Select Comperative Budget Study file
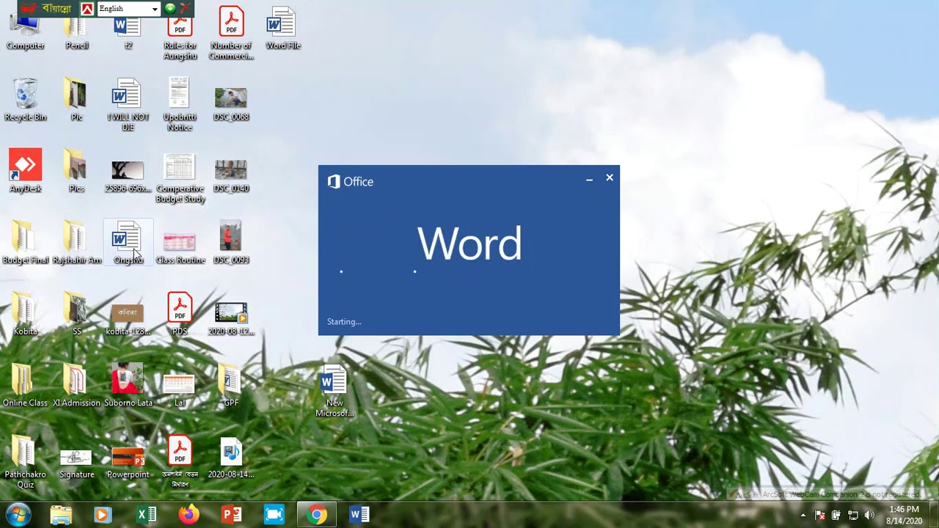The width and height of the screenshot is (939, 528). tap(180, 177)
